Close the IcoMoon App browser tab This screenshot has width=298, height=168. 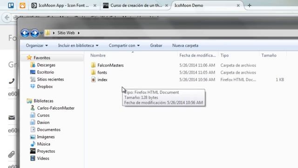pos(95,6)
